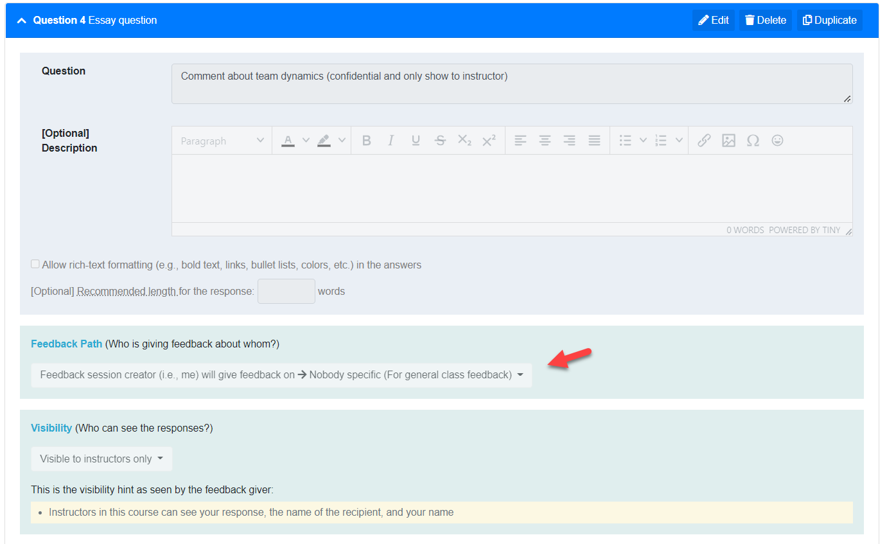Align description text left

[x=520, y=141]
